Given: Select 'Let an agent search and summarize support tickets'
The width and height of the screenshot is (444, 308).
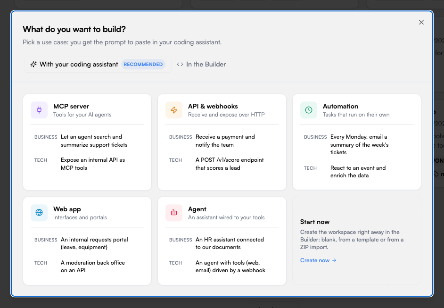Looking at the screenshot, I should coord(94,141).
